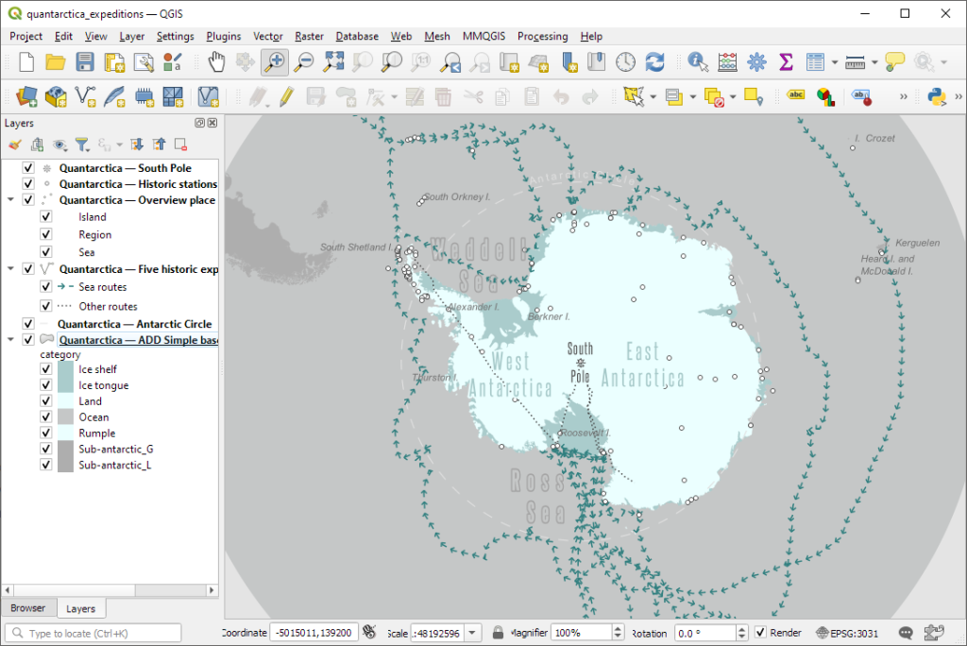Select the Quantarctica — ADD Simple basemap layer

tap(138, 340)
